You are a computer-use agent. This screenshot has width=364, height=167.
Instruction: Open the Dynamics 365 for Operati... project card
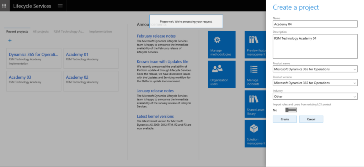tap(34, 59)
